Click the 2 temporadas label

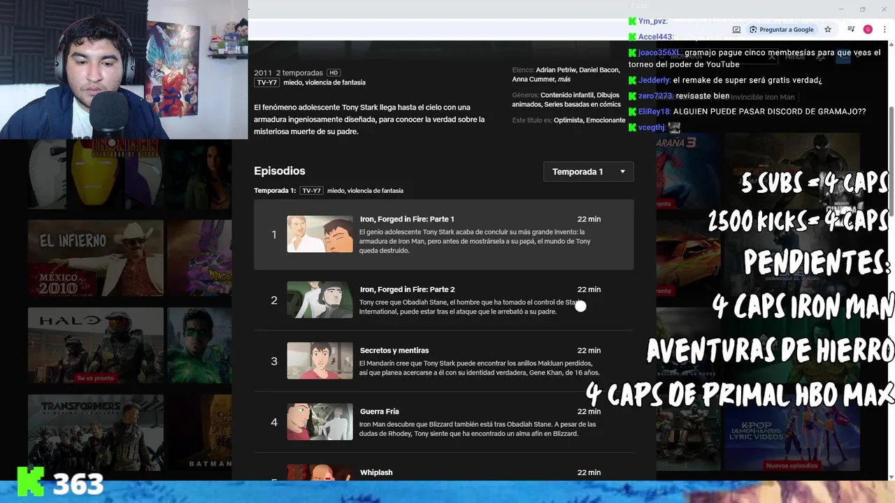(299, 73)
